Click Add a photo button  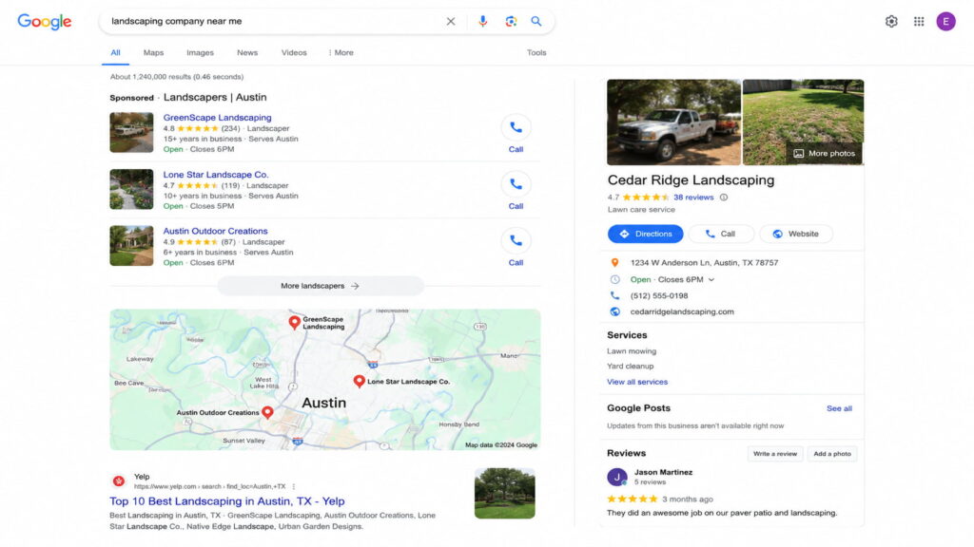[x=831, y=454]
